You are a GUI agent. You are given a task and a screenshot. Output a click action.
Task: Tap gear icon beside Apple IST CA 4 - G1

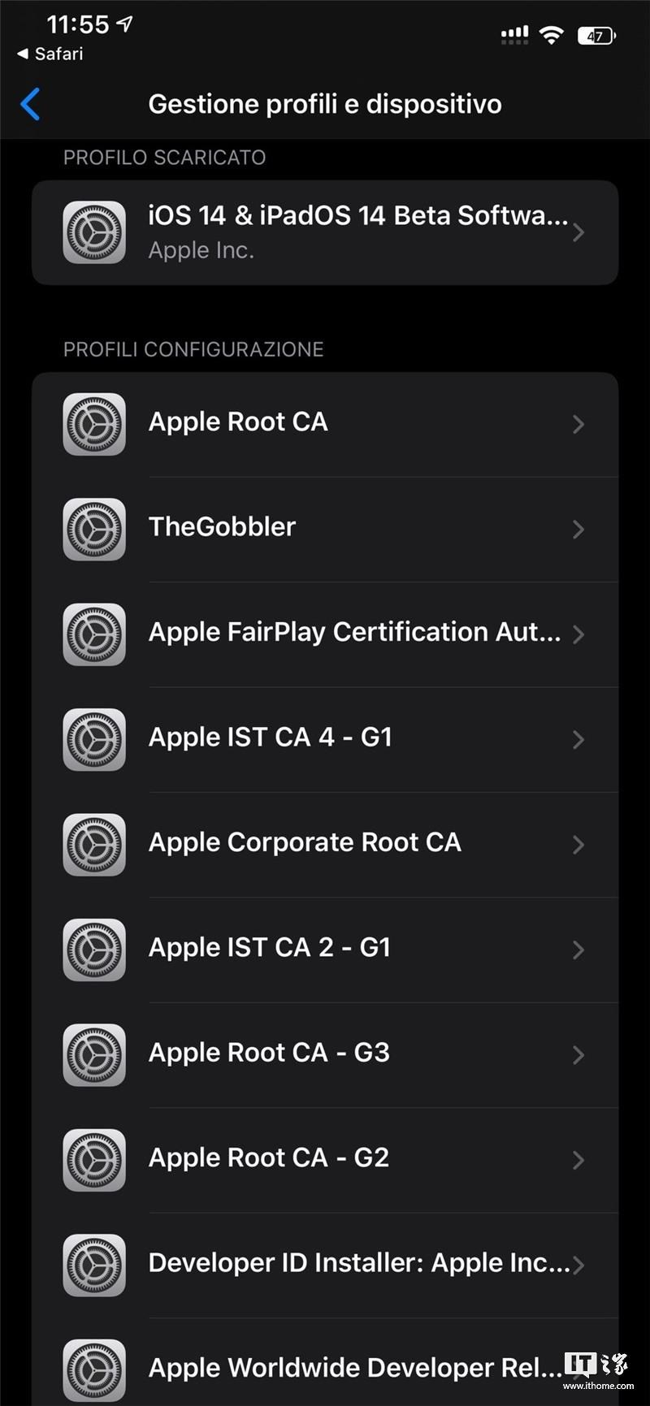[94, 739]
